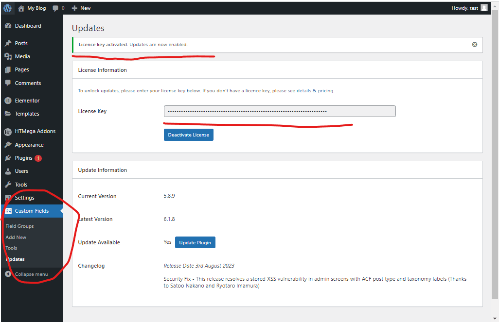Click Add New under Custom Fields
Image resolution: width=499 pixels, height=322 pixels.
tap(16, 237)
